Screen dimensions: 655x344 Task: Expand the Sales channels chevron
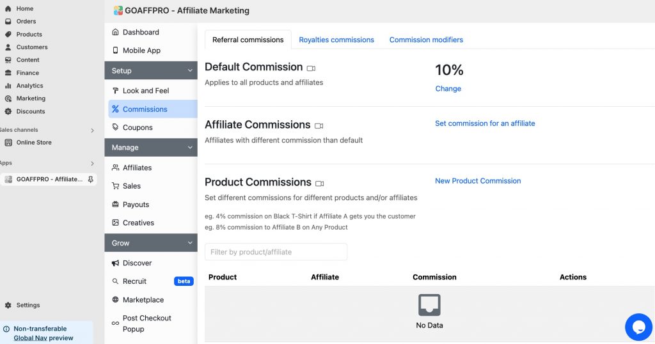92,130
